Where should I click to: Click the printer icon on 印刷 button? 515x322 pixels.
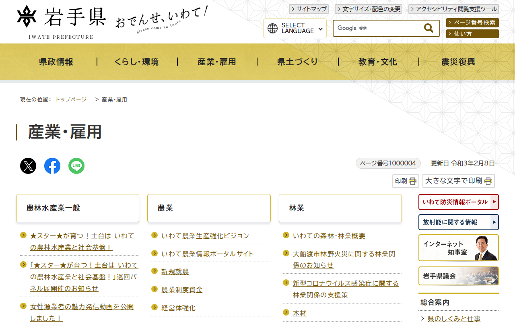(x=413, y=181)
